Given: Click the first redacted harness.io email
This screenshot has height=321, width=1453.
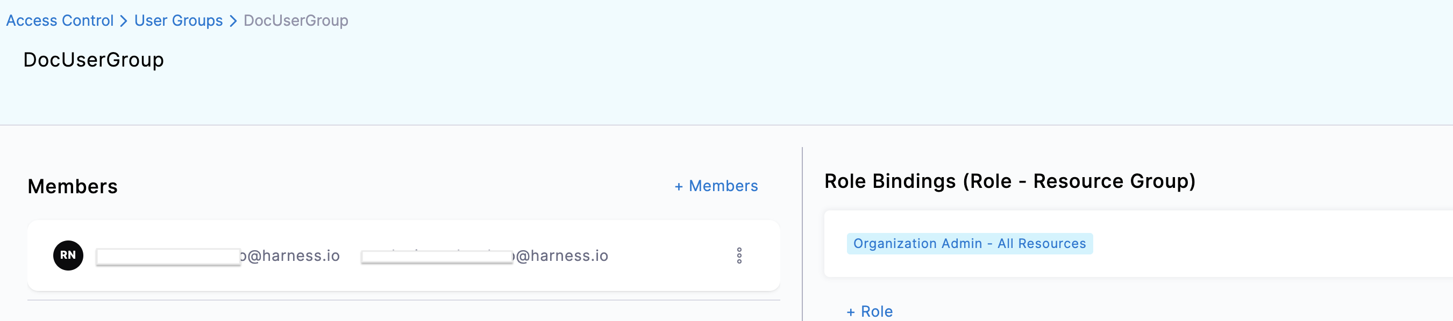Looking at the screenshot, I should [218, 256].
